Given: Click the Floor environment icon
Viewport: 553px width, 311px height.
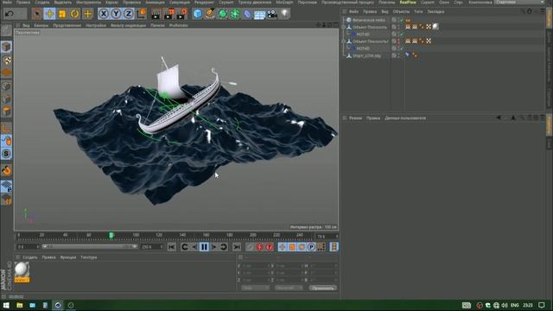Looking at the screenshot, I should [259, 15].
